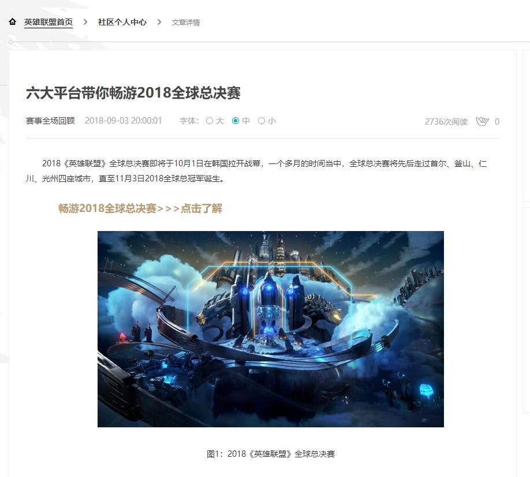Open the 英雄联盟首页 breadcrumb link

(48, 23)
